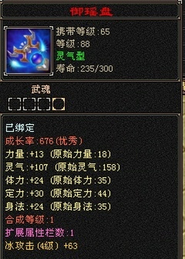Click the 御瑶盘 title text
This screenshot has height=259, width=185.
(x=91, y=12)
